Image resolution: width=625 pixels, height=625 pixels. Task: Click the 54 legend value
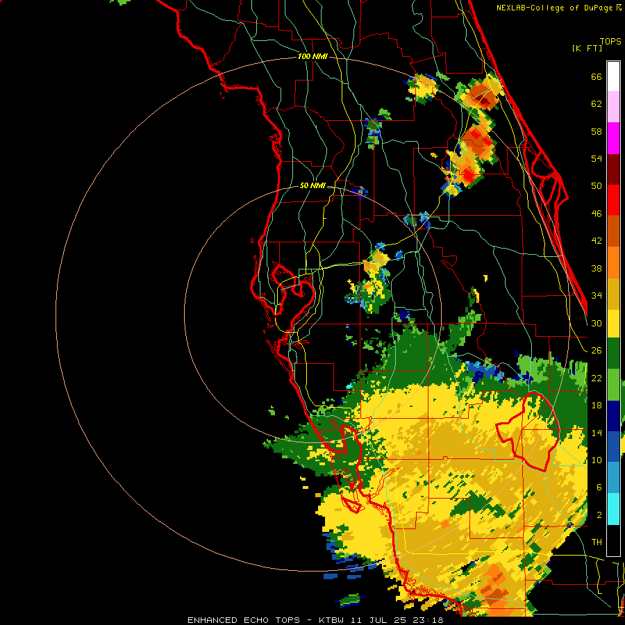click(597, 158)
